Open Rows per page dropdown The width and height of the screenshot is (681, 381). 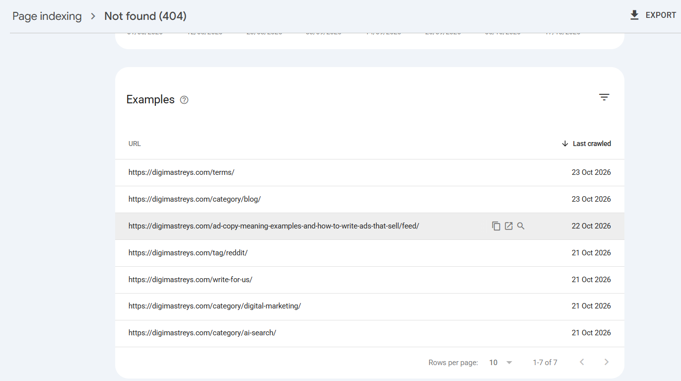[501, 363]
